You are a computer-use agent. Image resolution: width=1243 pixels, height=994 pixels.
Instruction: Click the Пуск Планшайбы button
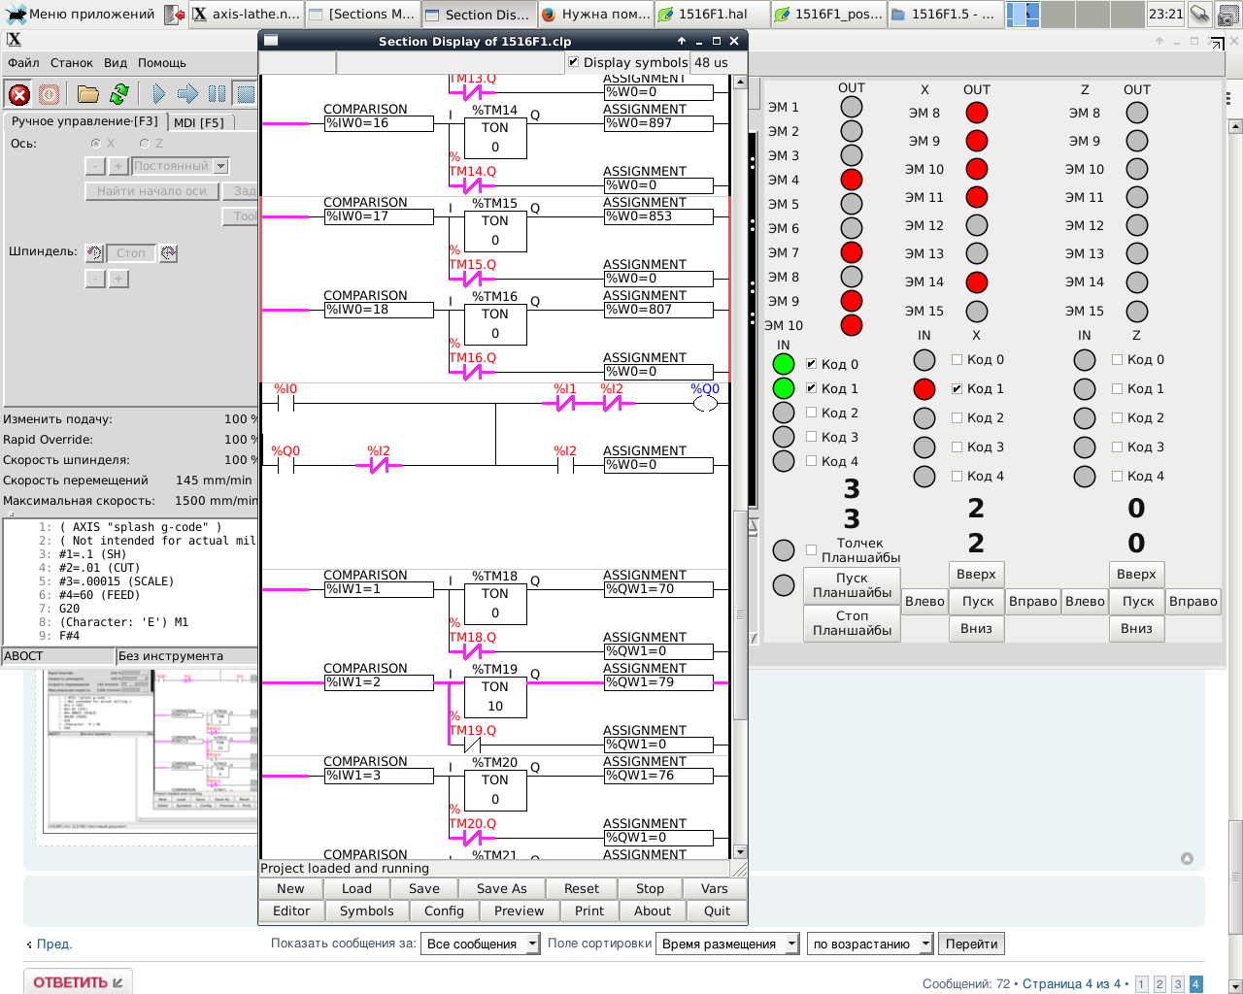[852, 585]
